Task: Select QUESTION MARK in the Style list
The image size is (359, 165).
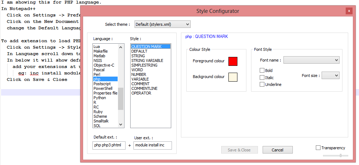Action: [151, 47]
